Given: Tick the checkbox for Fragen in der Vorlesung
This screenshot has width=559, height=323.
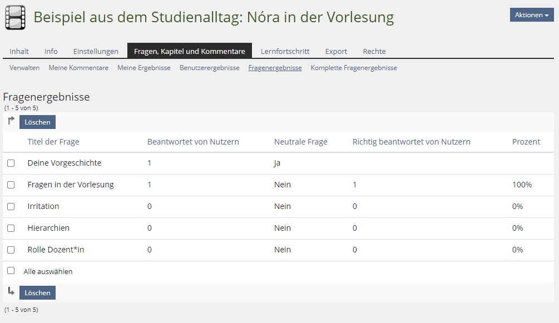Looking at the screenshot, I should (11, 185).
